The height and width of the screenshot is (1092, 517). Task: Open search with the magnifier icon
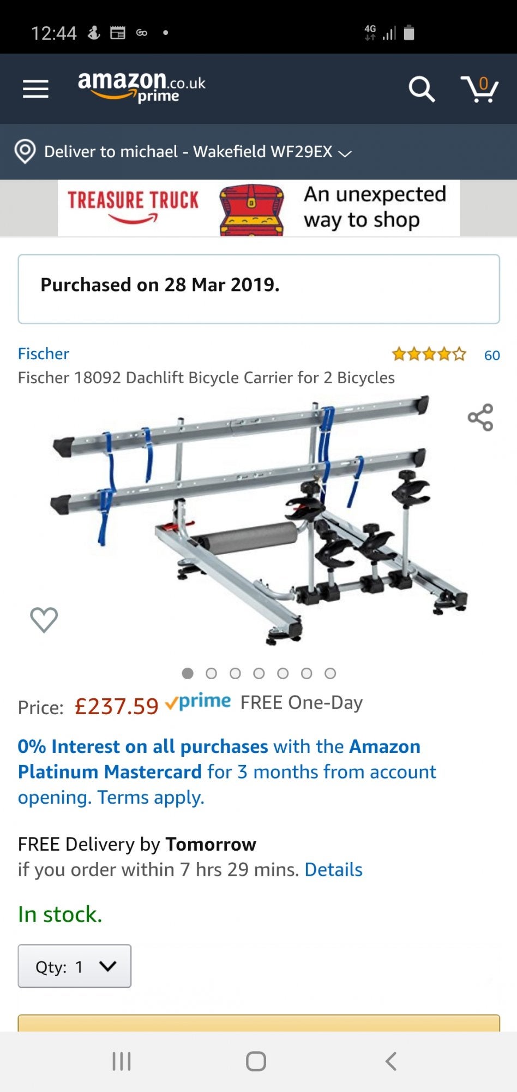point(422,89)
